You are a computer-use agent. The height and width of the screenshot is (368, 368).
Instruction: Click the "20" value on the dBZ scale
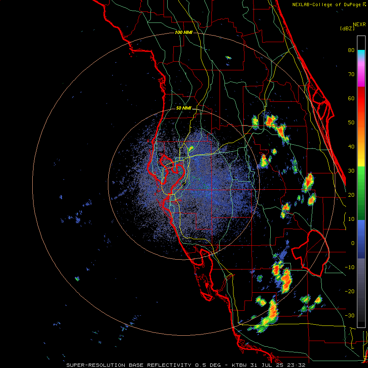pyautogui.click(x=351, y=195)
